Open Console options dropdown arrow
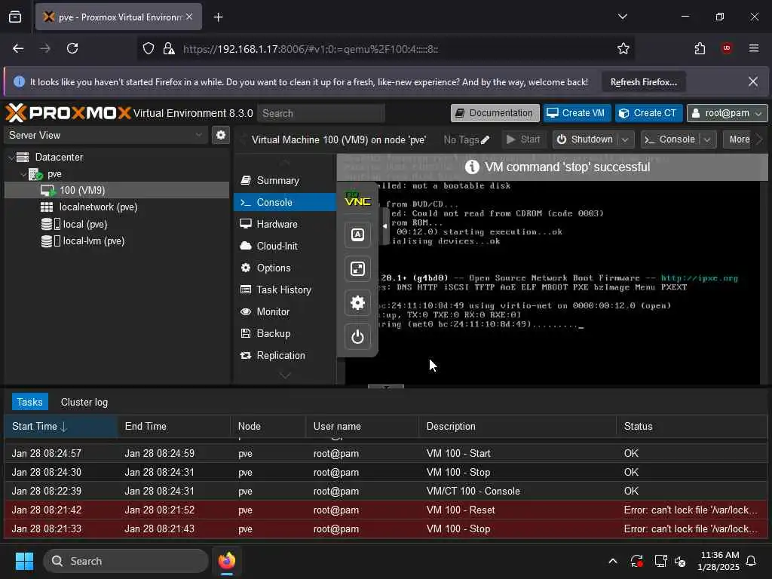The height and width of the screenshot is (579, 772). pos(707,139)
